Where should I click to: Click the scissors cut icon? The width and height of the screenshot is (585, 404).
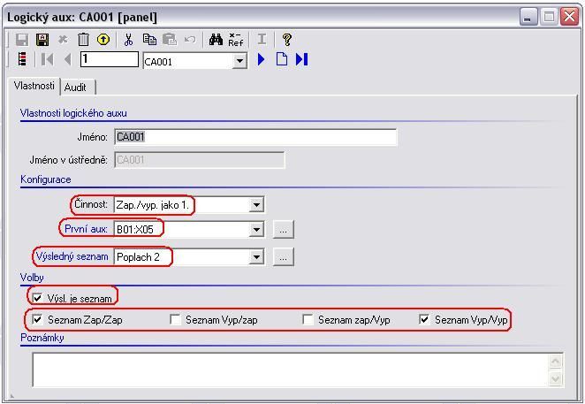[x=129, y=40]
